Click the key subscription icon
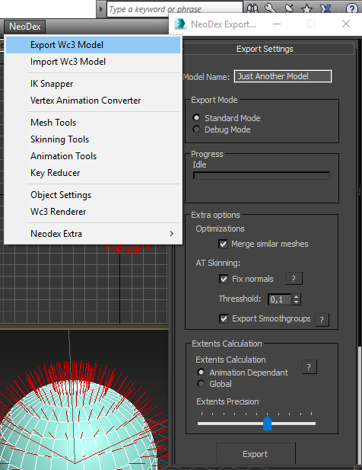Viewport: 362px width, 470px height. pos(271,8)
